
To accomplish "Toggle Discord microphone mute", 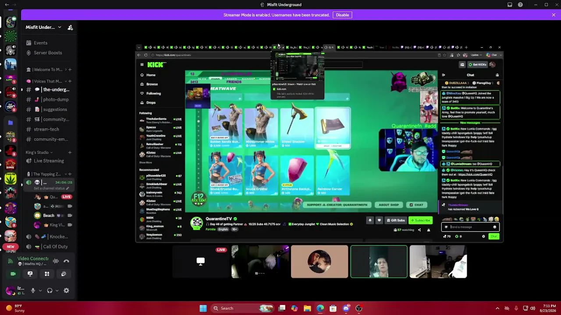I will click(x=33, y=290).
